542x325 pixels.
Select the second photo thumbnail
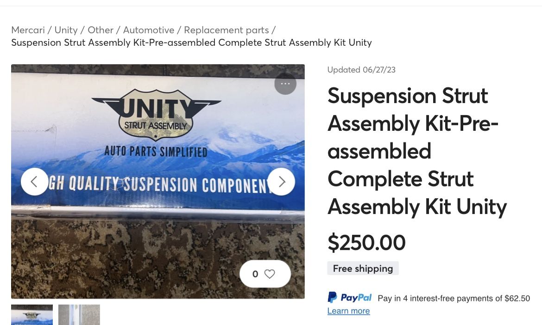tap(79, 314)
